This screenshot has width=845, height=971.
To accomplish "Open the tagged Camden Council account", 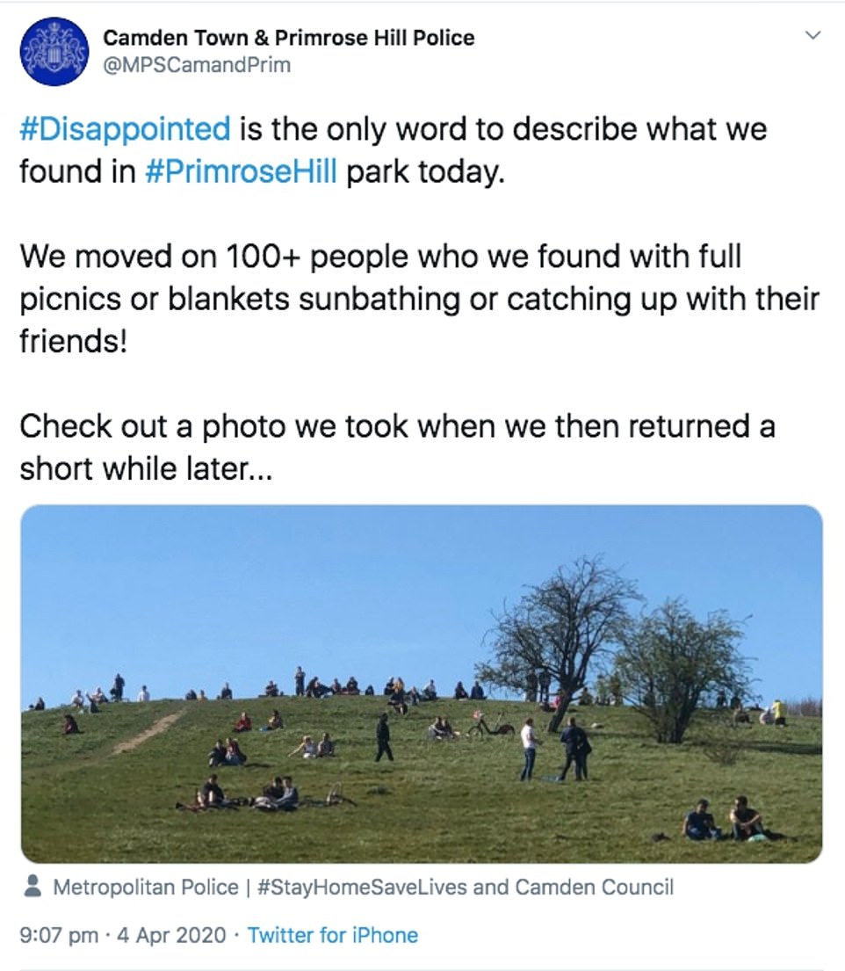I will pos(594,887).
